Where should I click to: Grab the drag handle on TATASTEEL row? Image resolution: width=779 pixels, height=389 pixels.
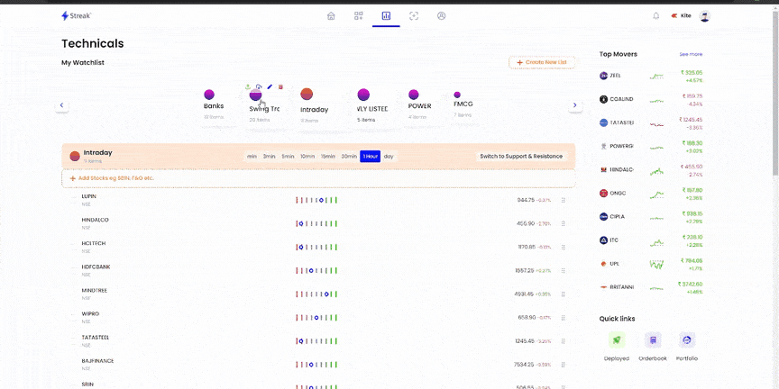click(564, 341)
